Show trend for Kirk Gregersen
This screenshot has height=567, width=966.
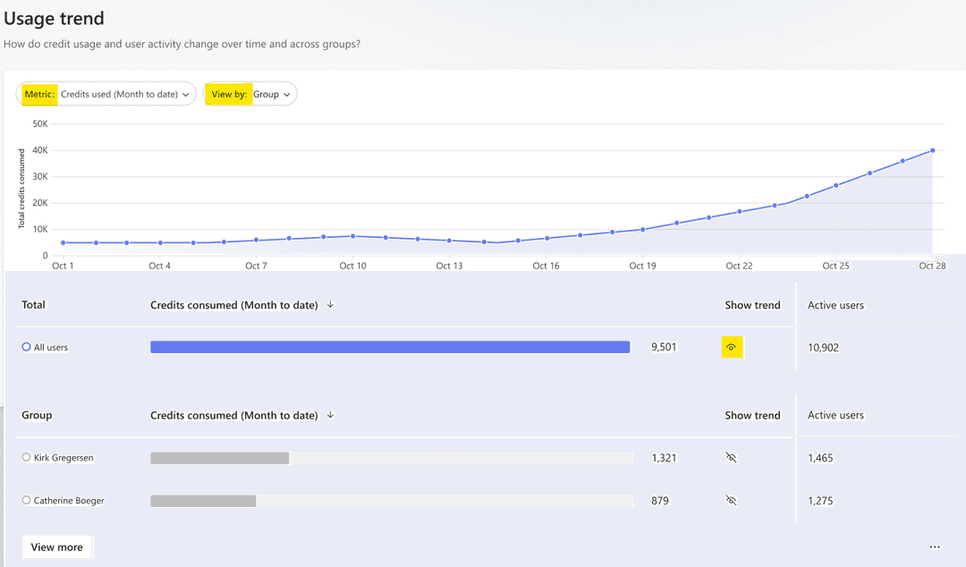[732, 457]
